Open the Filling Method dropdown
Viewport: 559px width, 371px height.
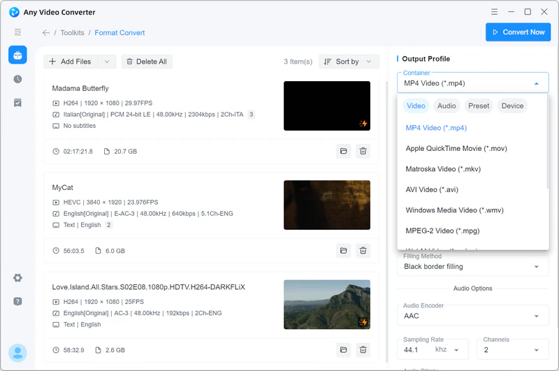coord(473,266)
